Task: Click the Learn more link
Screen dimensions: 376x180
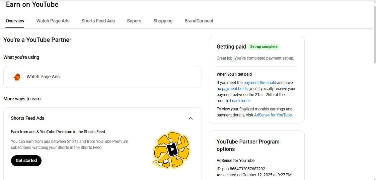Action: pos(240,101)
